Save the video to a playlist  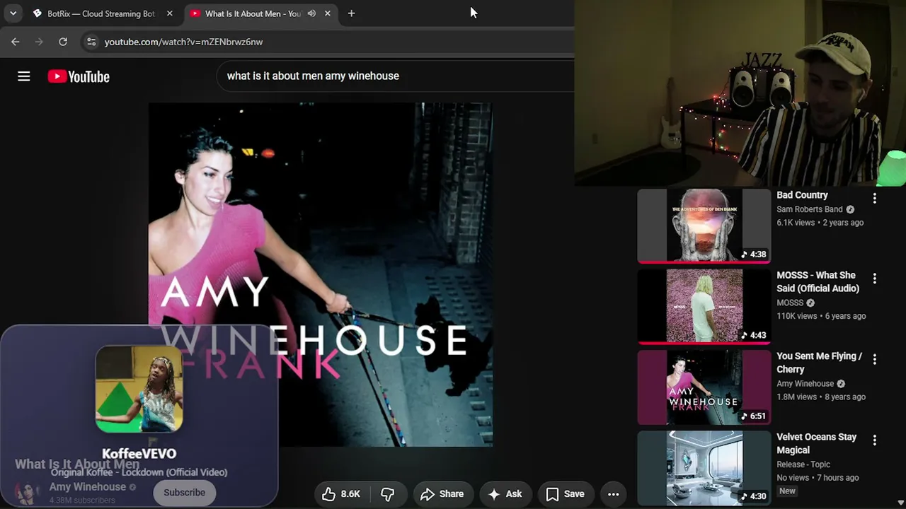click(x=565, y=494)
